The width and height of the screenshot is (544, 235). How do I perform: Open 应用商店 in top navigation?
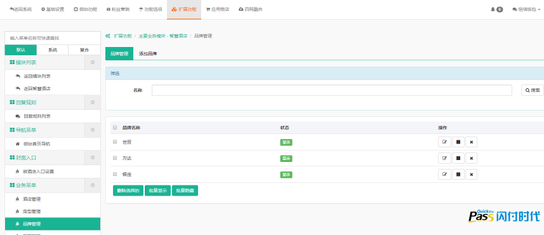click(218, 10)
